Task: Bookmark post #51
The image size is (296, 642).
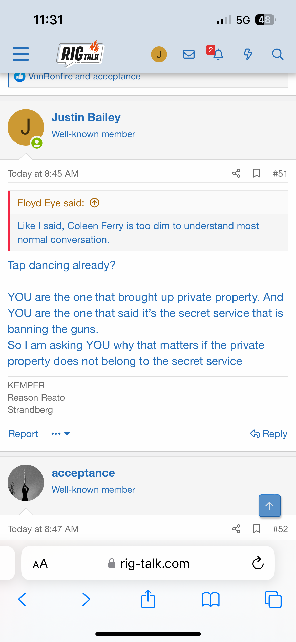Action: [x=257, y=174]
